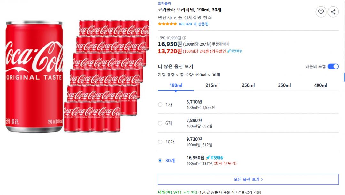Go to the 490ml size tab
Viewport: 345px width, 195px height.
(320, 85)
